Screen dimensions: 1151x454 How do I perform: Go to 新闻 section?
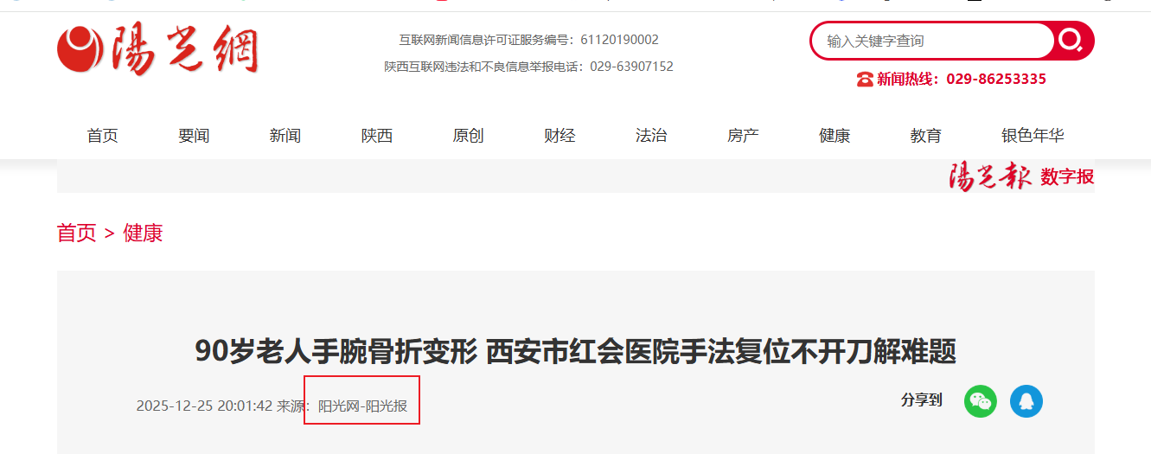pos(285,136)
